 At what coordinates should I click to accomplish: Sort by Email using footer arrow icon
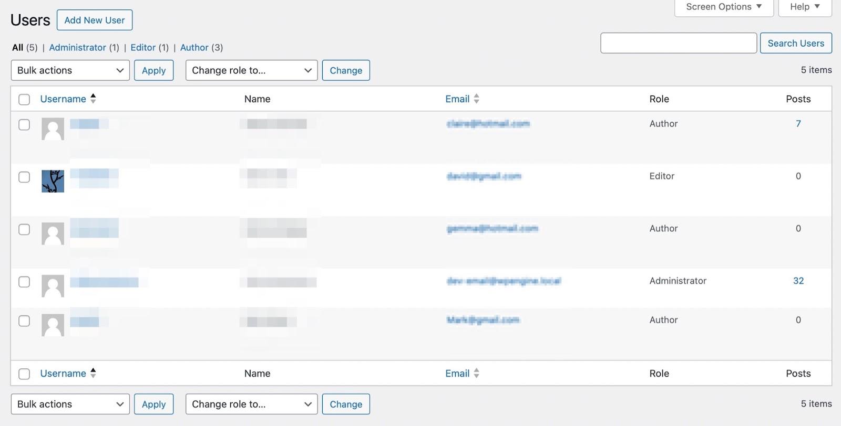click(476, 373)
